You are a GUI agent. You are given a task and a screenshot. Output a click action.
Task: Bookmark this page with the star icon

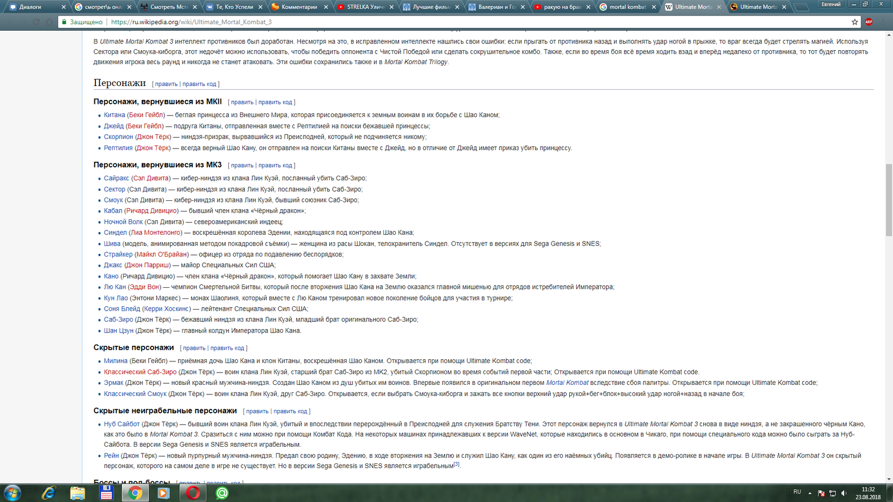point(854,22)
